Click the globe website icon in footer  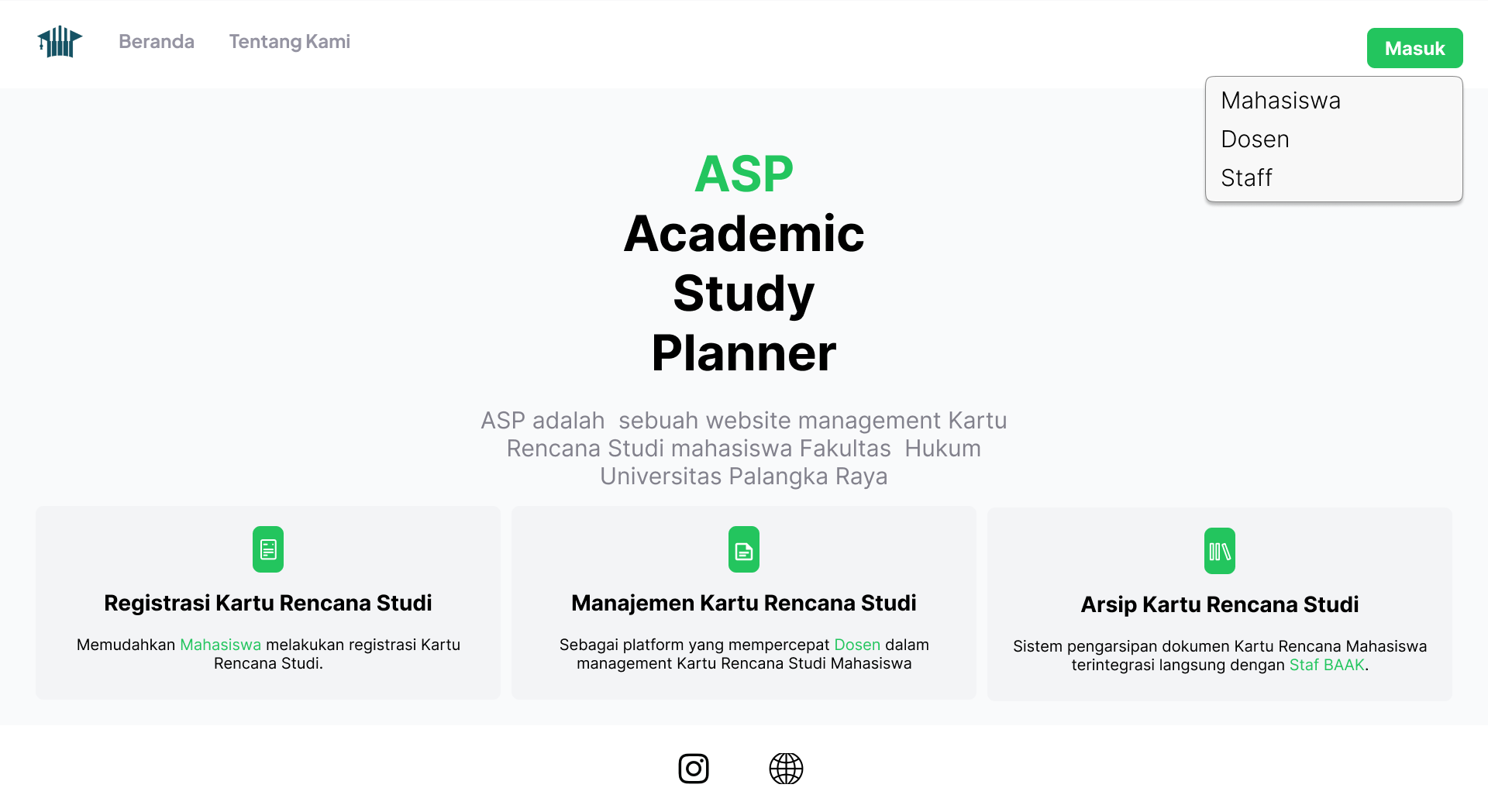(x=786, y=769)
